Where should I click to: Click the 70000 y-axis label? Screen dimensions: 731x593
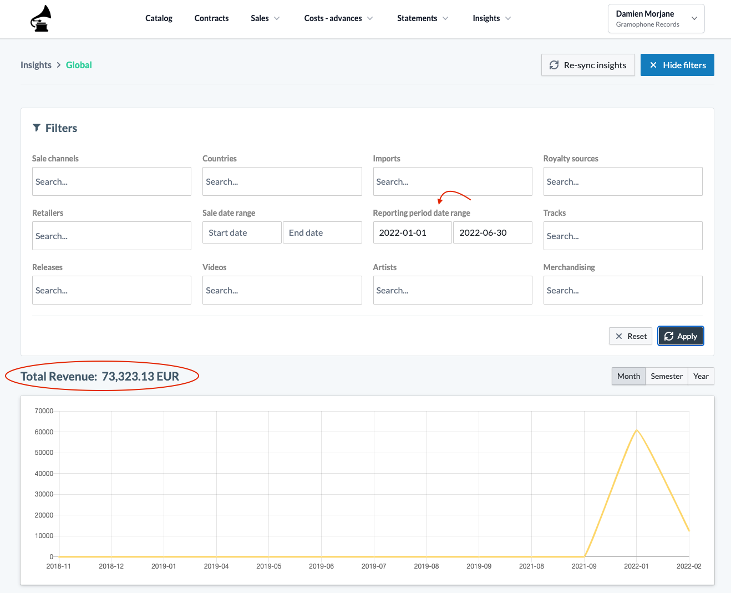click(44, 411)
